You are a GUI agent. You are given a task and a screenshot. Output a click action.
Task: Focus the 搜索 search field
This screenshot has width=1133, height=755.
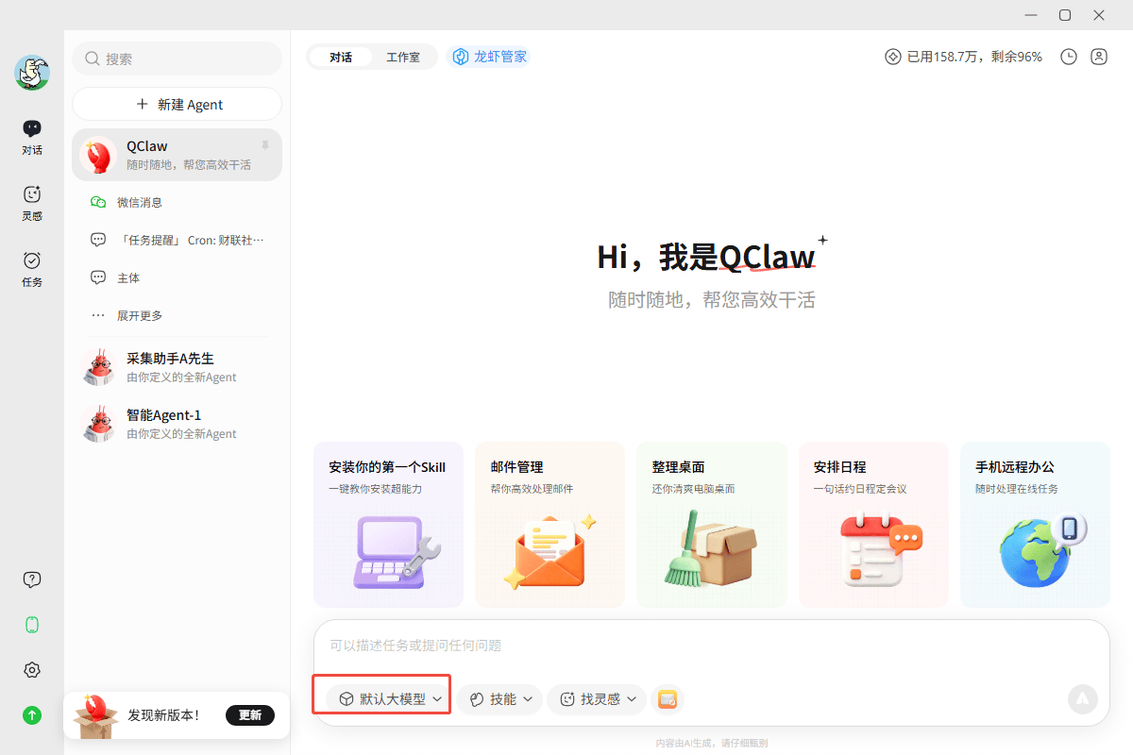178,59
